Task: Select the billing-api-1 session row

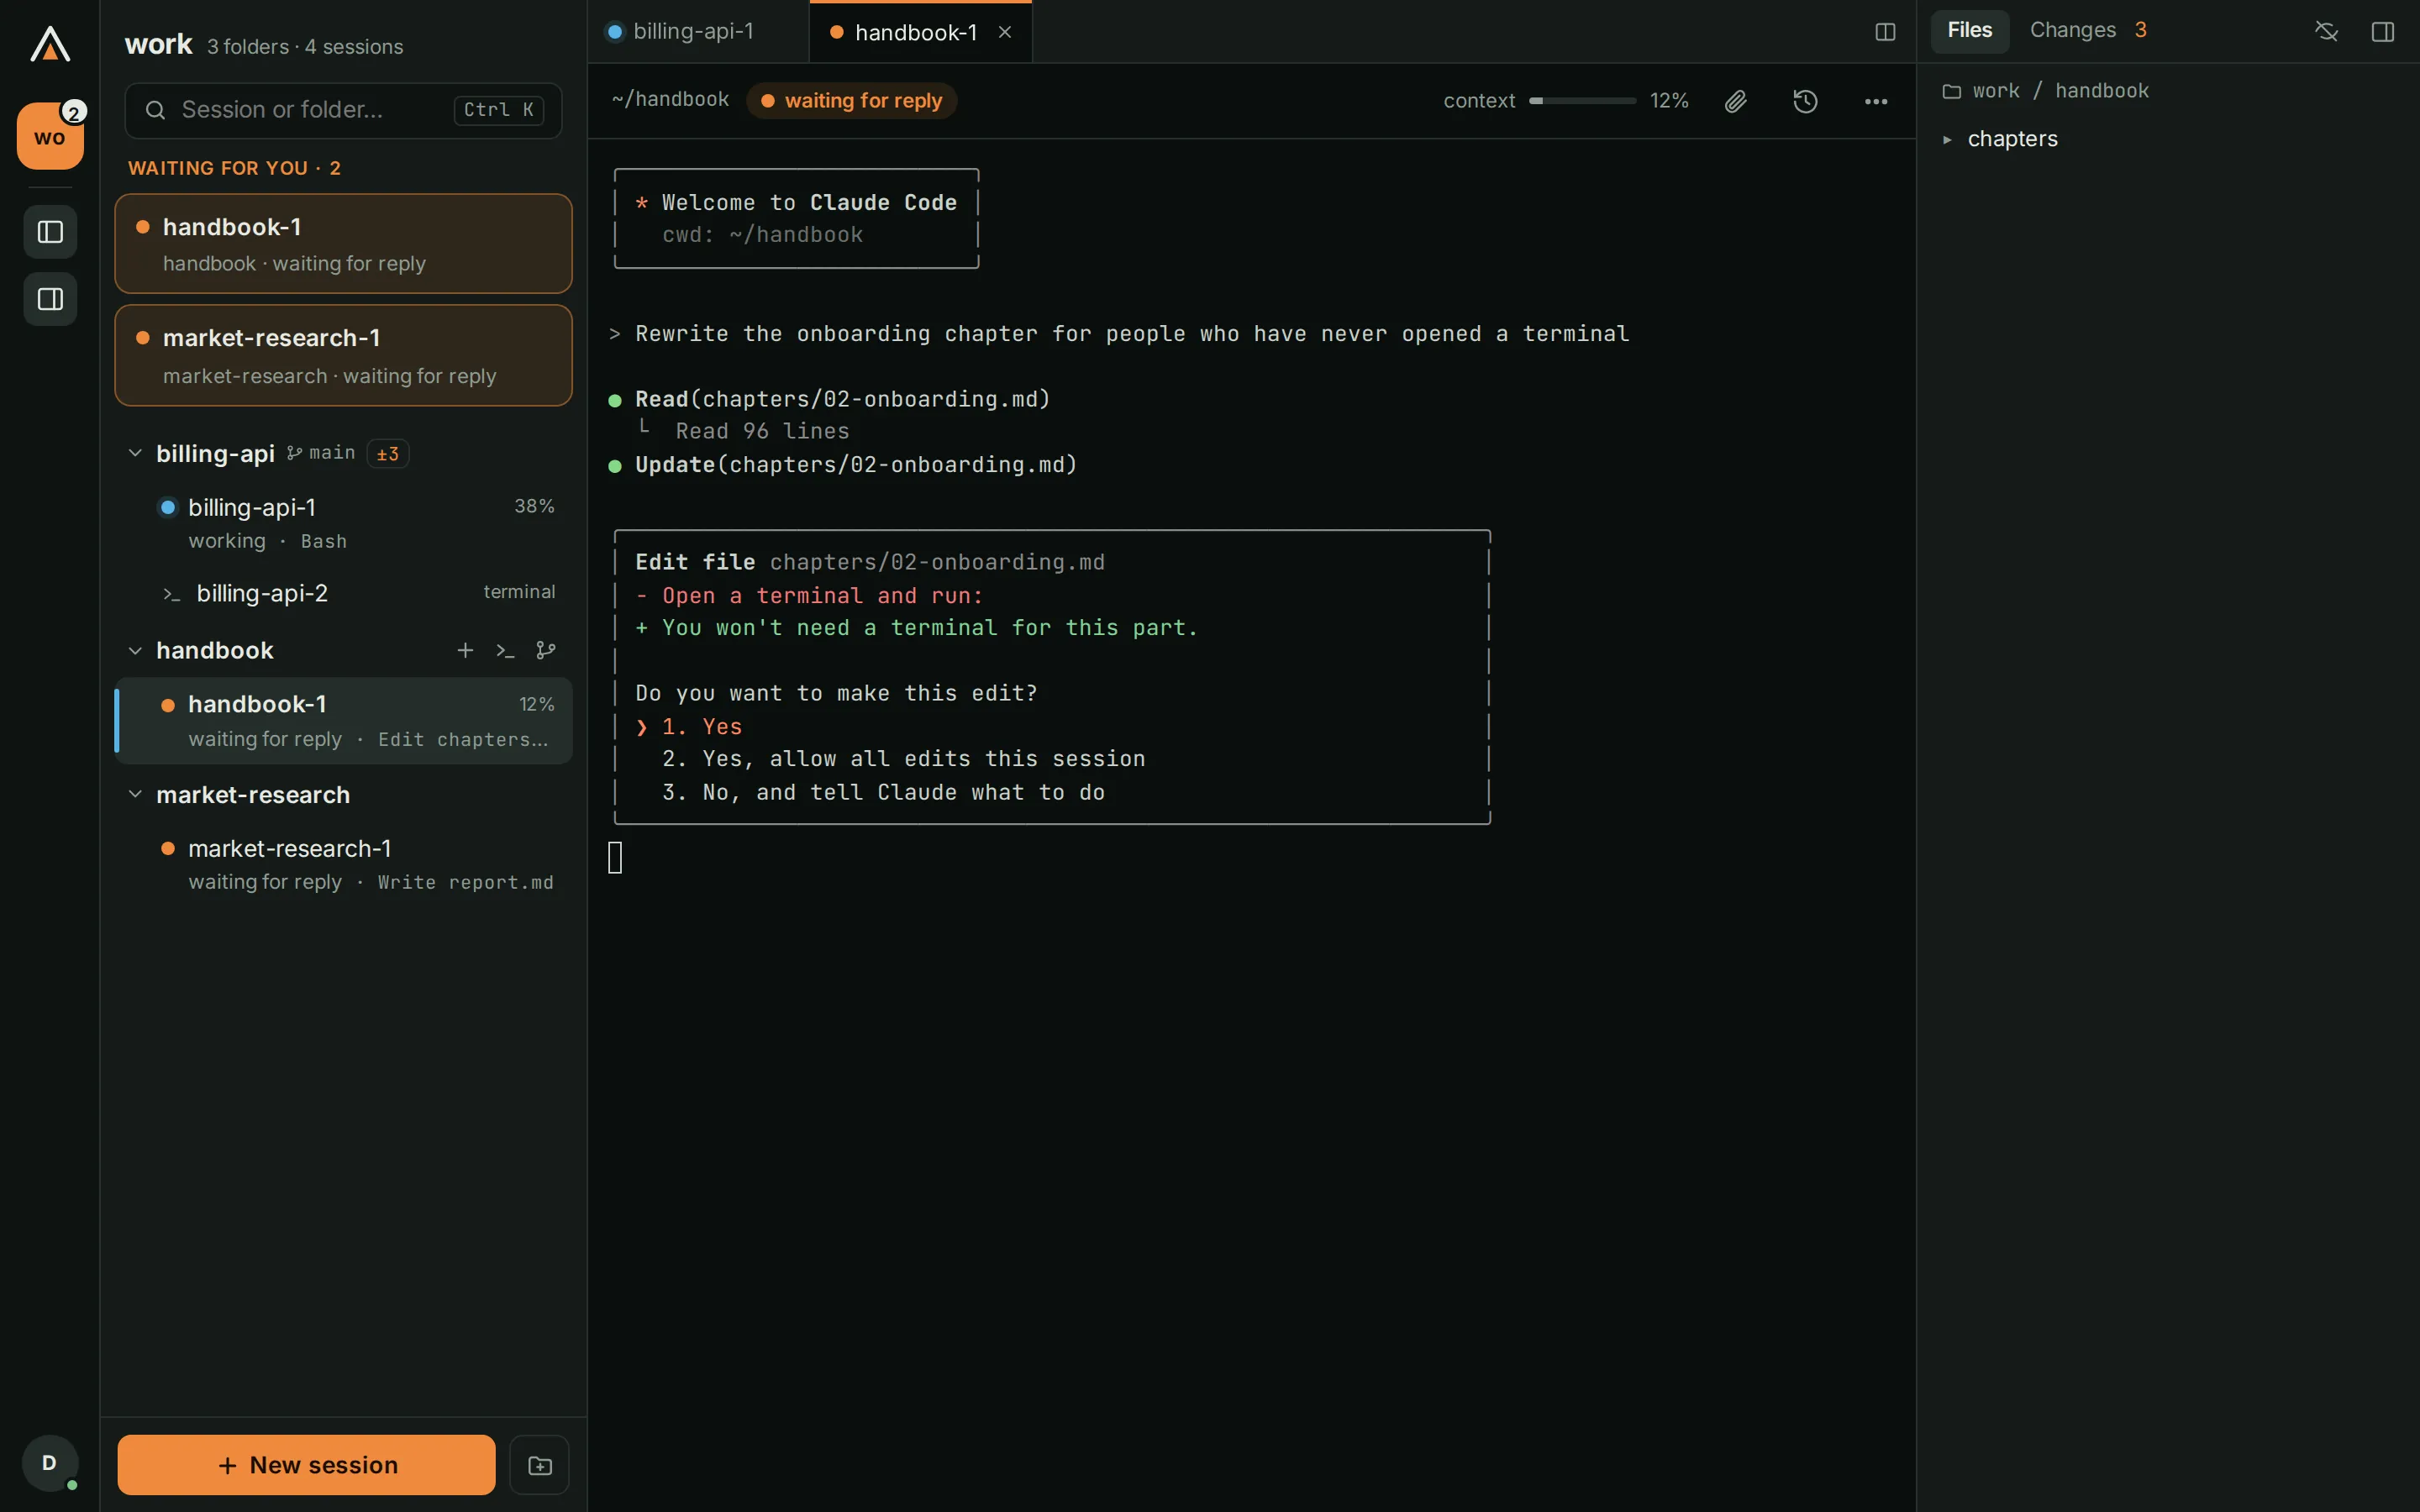Action: [x=343, y=523]
